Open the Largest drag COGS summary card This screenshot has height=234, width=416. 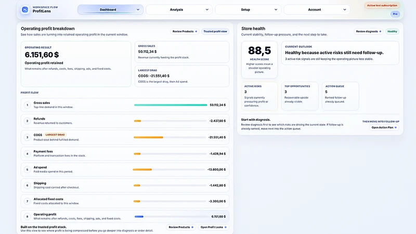coord(181,76)
